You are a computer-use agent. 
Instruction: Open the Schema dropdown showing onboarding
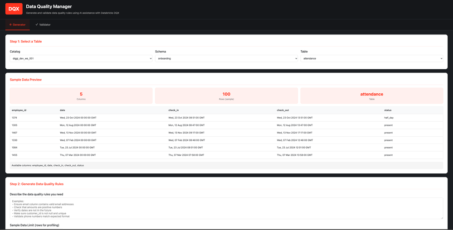(226, 58)
